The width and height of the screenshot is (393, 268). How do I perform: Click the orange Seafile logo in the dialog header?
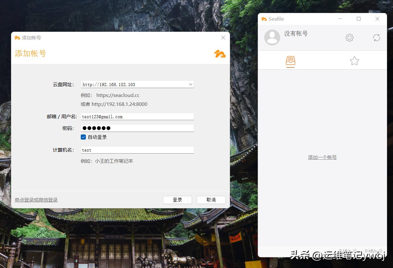[x=220, y=54]
